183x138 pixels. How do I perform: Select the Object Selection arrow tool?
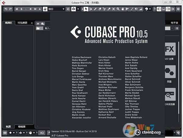[86, 9]
